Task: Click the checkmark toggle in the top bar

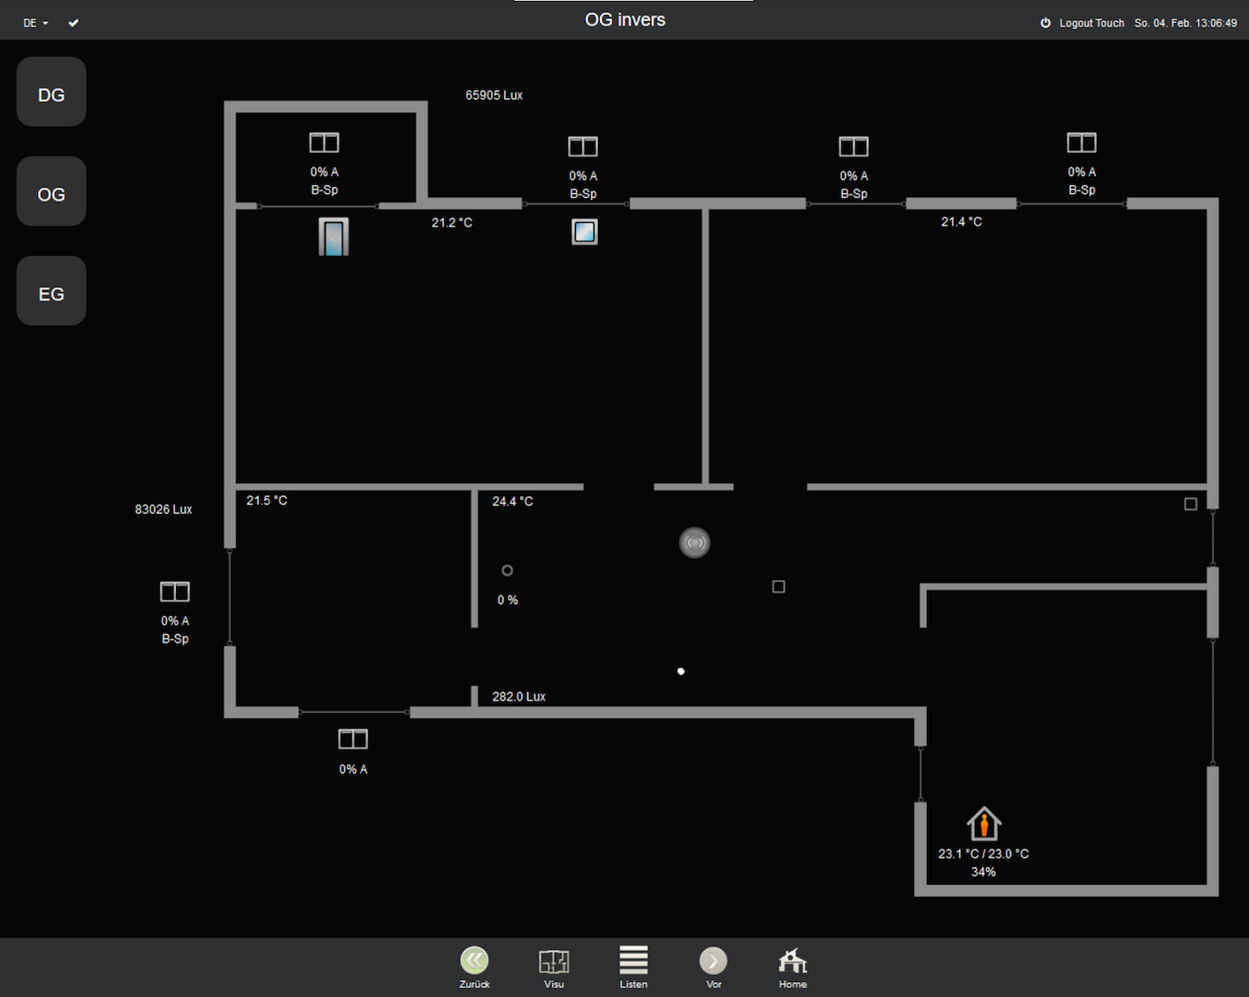Action: (73, 23)
